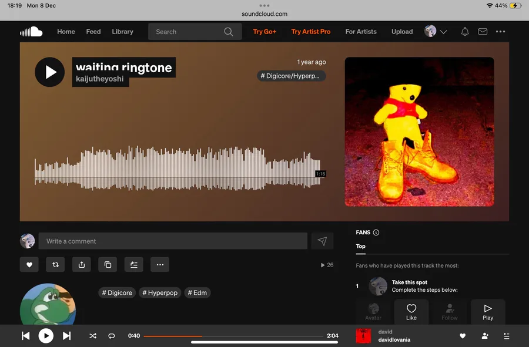Play from the bottom player bar
529x347 pixels.
point(46,336)
